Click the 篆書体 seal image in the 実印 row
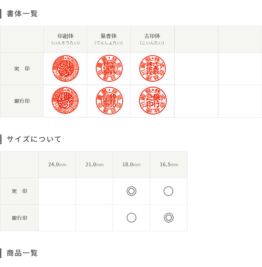 click(109, 68)
